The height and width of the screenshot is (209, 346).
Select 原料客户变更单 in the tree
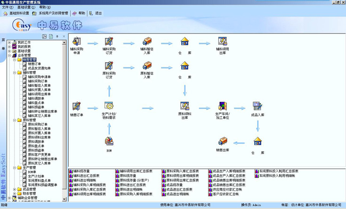click(x=39, y=155)
